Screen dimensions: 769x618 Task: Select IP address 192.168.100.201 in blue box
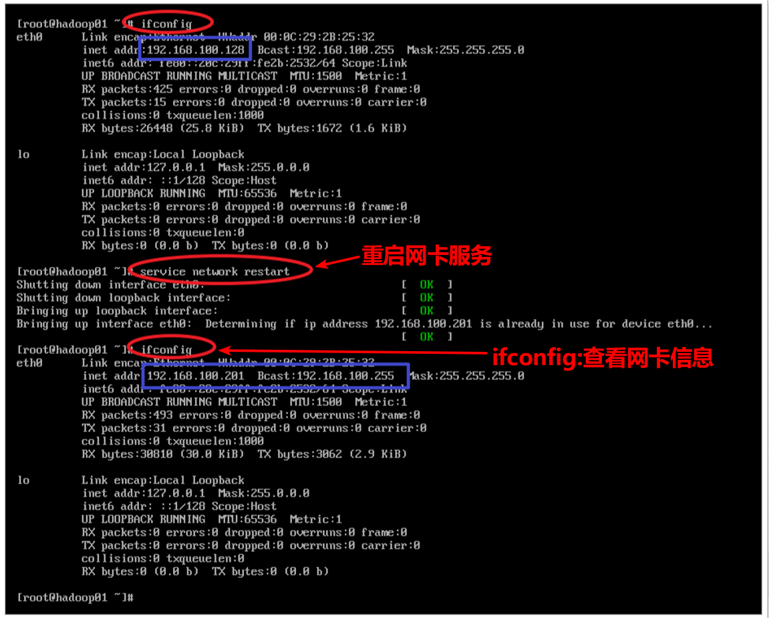point(196,375)
